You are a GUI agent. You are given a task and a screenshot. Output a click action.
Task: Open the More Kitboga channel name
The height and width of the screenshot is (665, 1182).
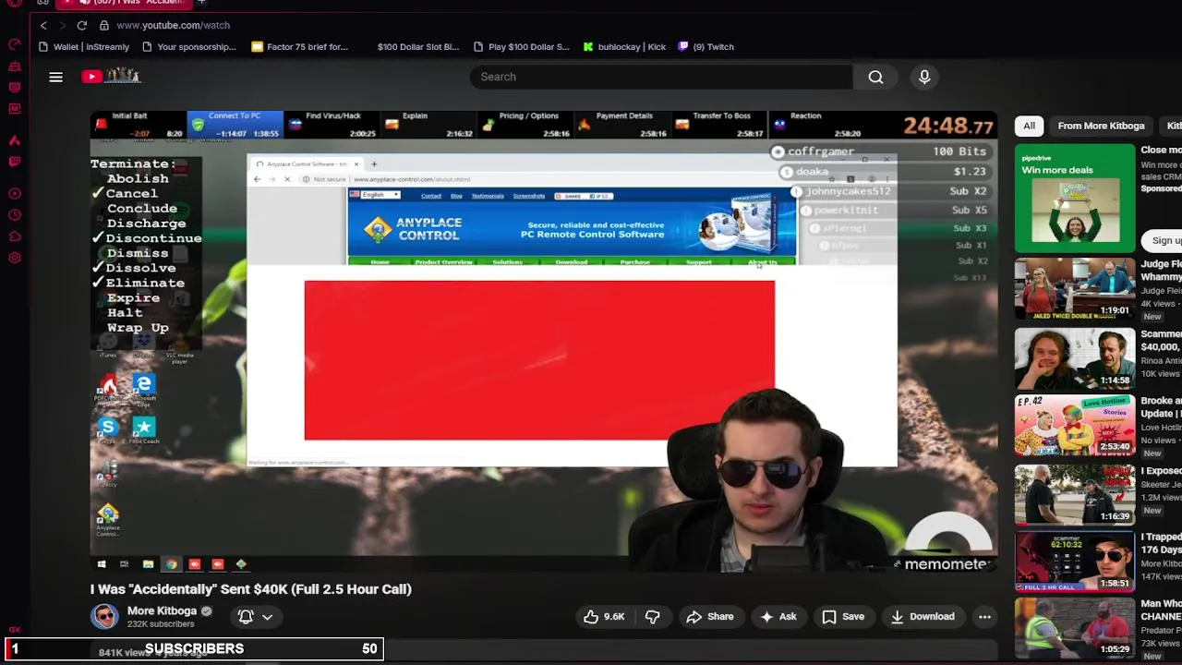(162, 611)
